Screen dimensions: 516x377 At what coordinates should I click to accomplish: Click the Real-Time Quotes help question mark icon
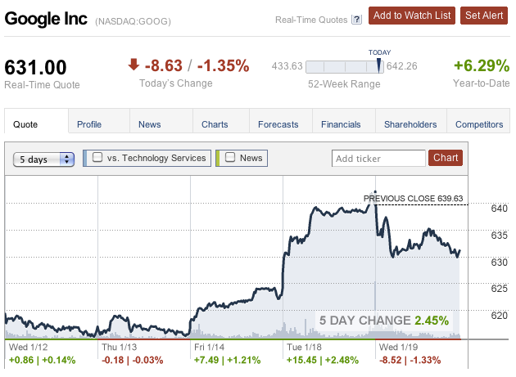pyautogui.click(x=356, y=19)
